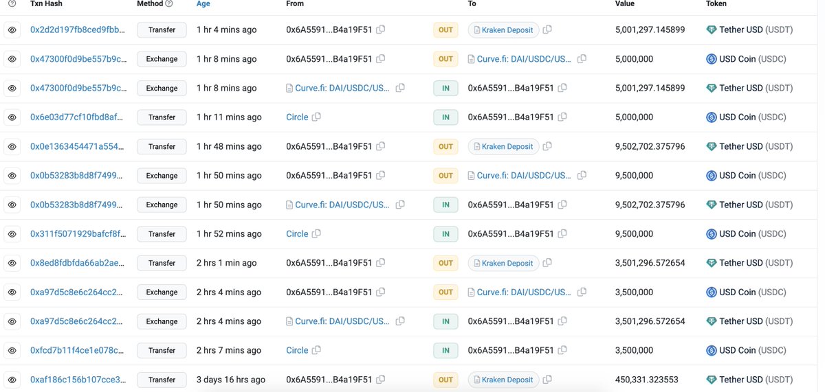
Task: Click Transfer method badge in 3 days 16 hrs row
Action: 162,380
